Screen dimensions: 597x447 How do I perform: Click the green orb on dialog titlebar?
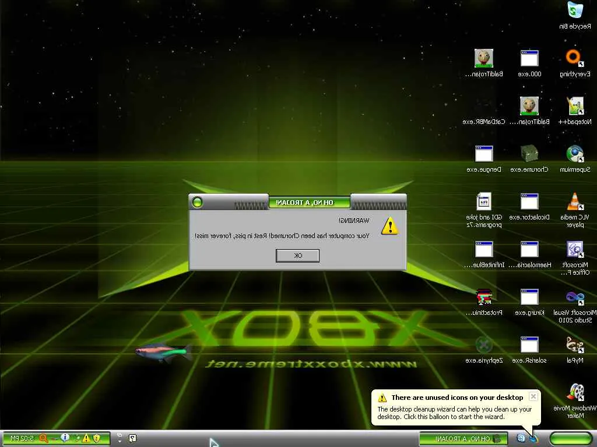point(197,202)
